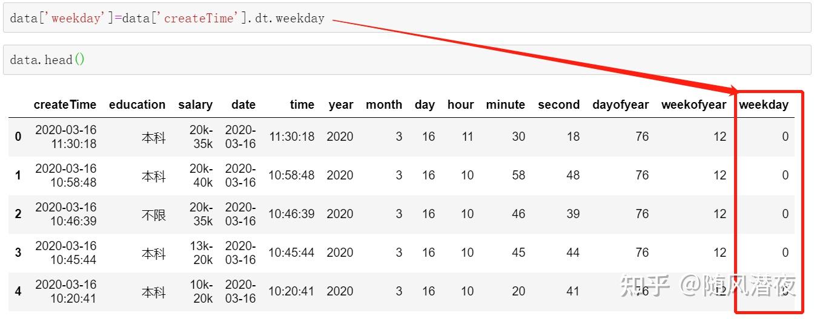Select the 13k-20k salary cell
817x319 pixels.
(x=201, y=253)
